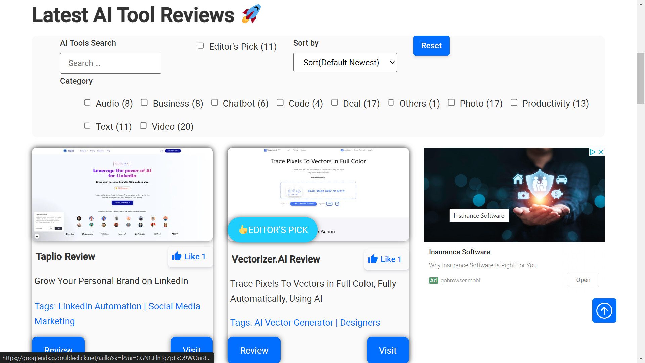Click the EDITOR'S PICK badge
Viewport: 645px width, 363px height.
tap(273, 230)
